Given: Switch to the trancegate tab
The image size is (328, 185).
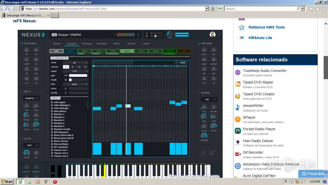Looking at the screenshot, I should (x=87, y=44).
